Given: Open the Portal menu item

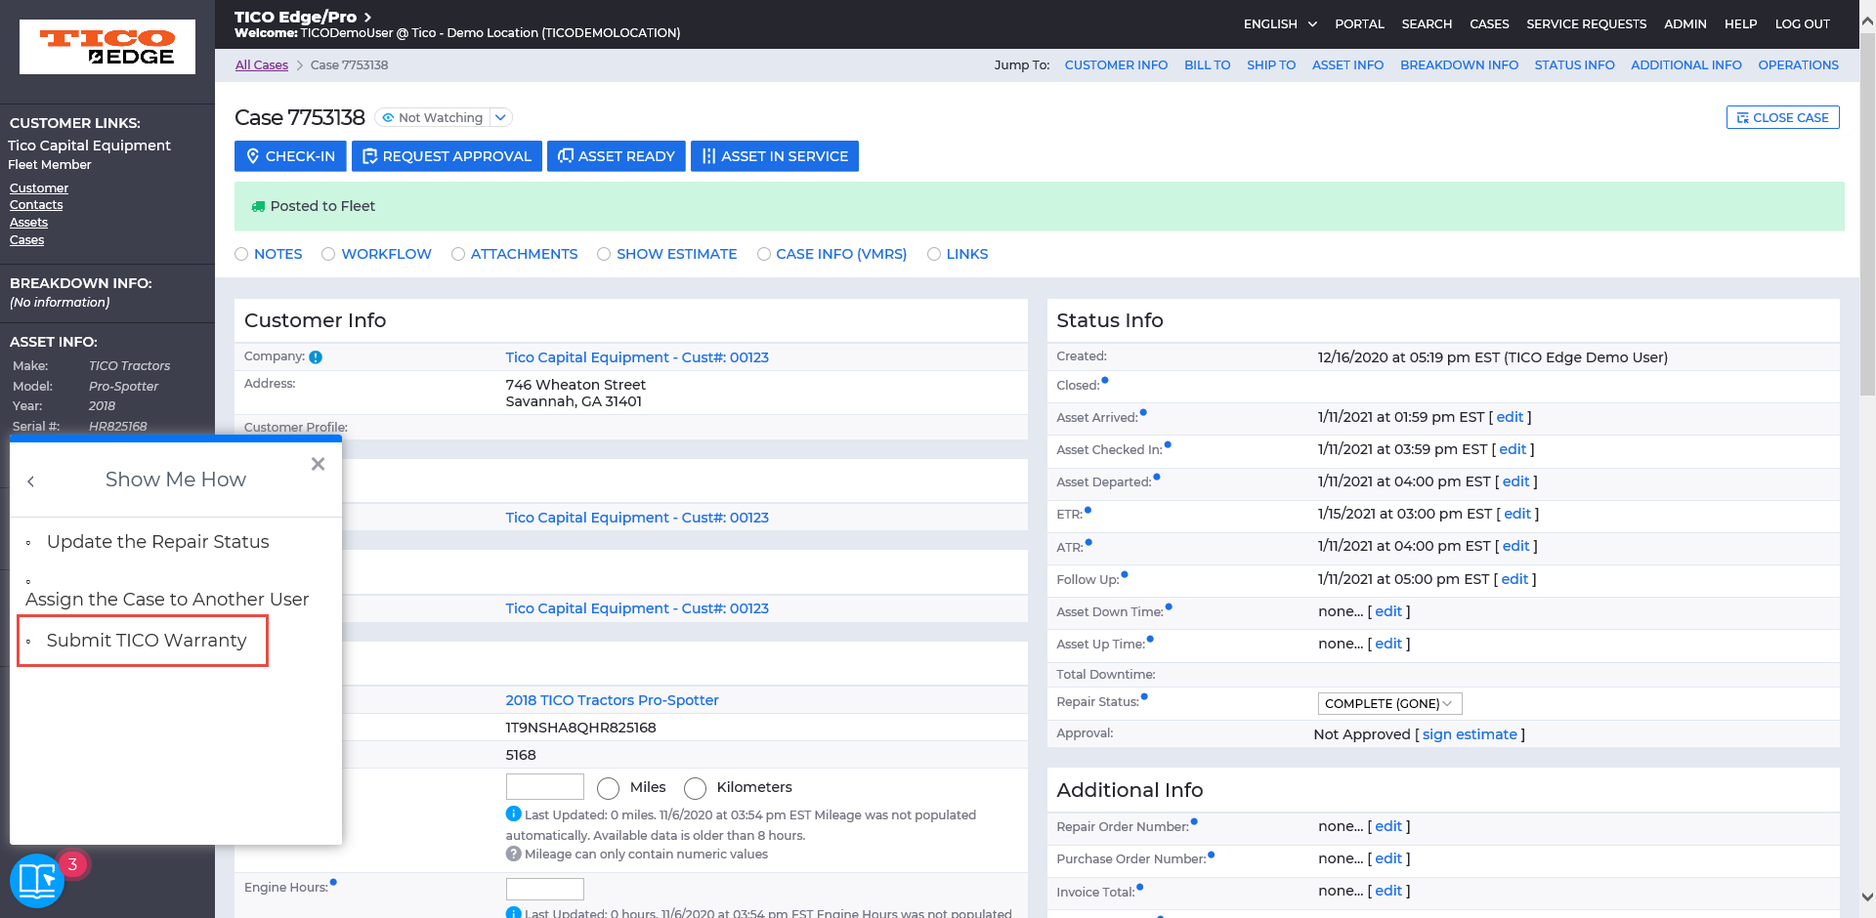Looking at the screenshot, I should (x=1359, y=23).
